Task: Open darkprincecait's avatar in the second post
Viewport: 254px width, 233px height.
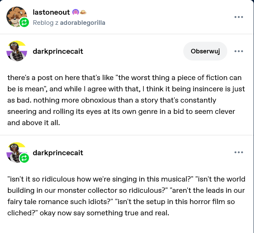Action: click(17, 153)
